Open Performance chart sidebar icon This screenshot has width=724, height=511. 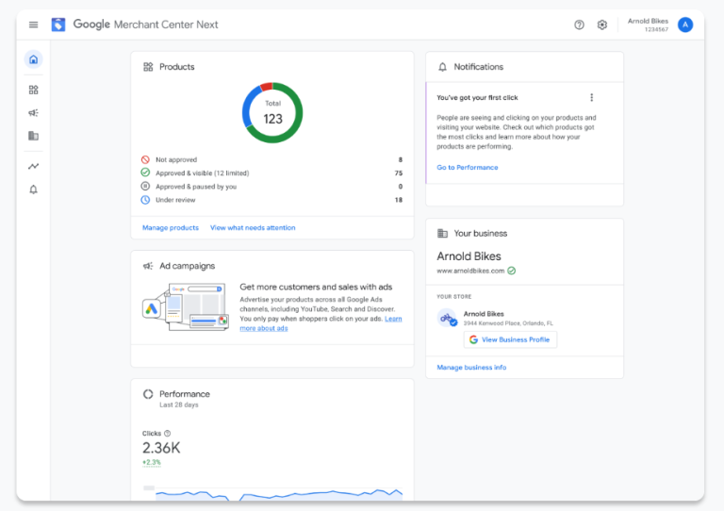coord(33,166)
